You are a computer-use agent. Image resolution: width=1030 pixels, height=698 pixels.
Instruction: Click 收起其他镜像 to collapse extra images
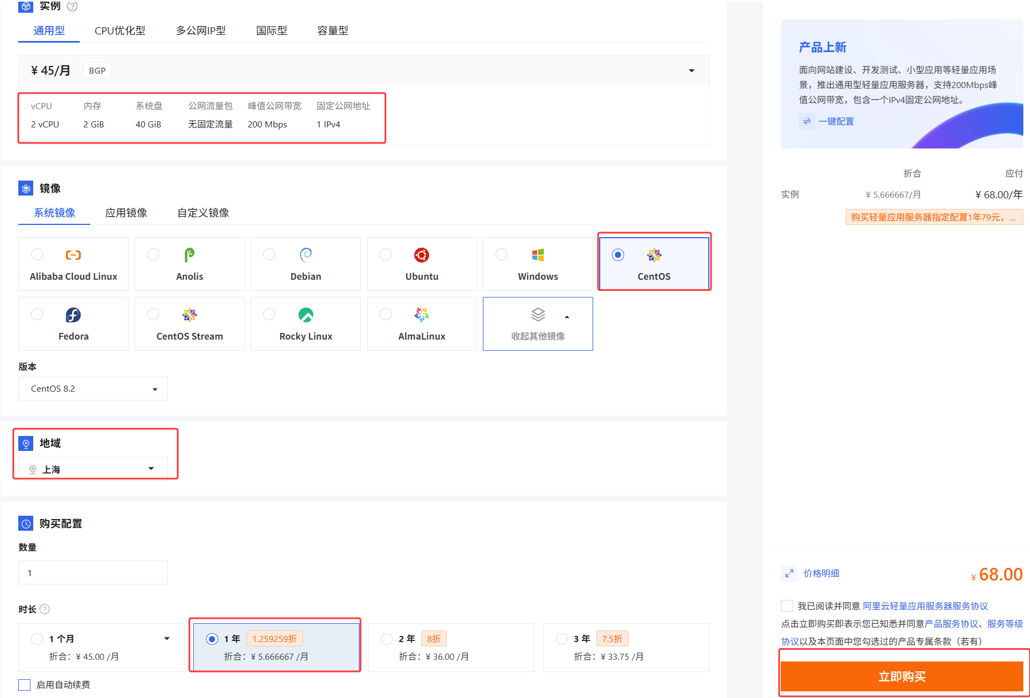click(537, 336)
